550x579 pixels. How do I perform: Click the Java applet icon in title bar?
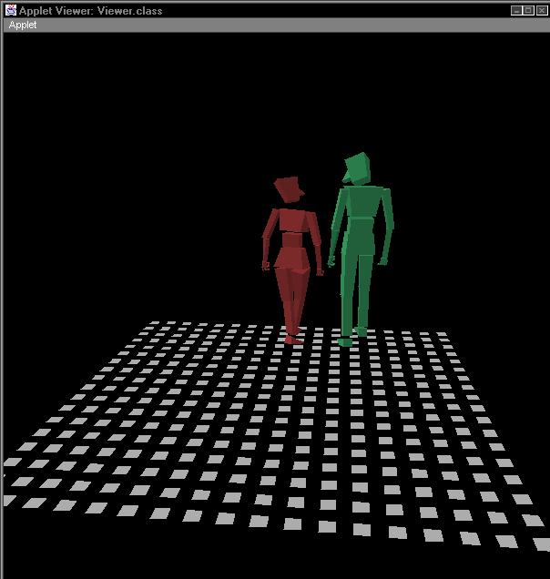point(10,10)
